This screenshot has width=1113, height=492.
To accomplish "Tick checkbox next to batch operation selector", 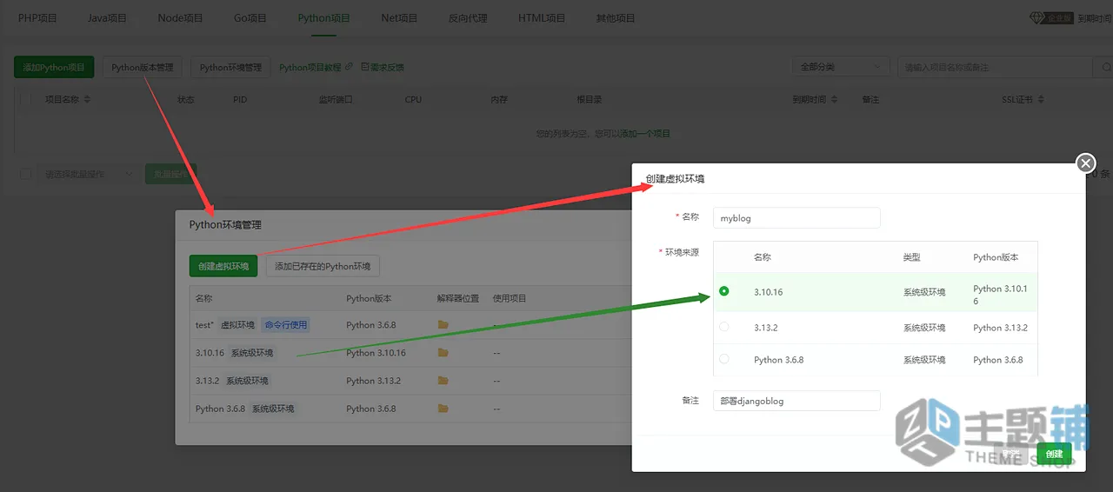I will point(25,174).
